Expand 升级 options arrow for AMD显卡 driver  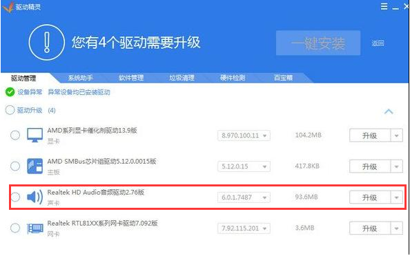click(x=396, y=136)
